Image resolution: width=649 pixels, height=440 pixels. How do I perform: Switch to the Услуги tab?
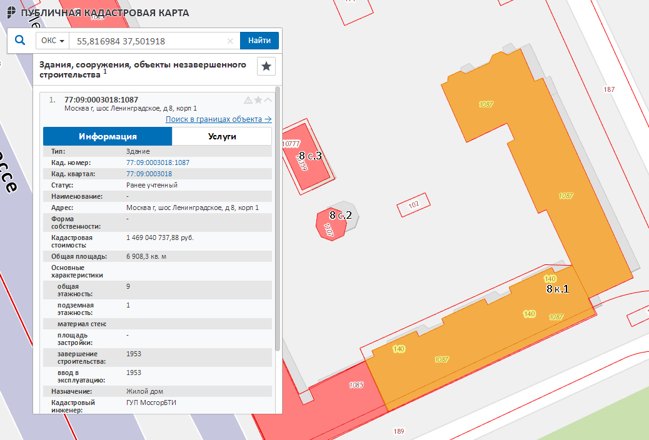(222, 136)
